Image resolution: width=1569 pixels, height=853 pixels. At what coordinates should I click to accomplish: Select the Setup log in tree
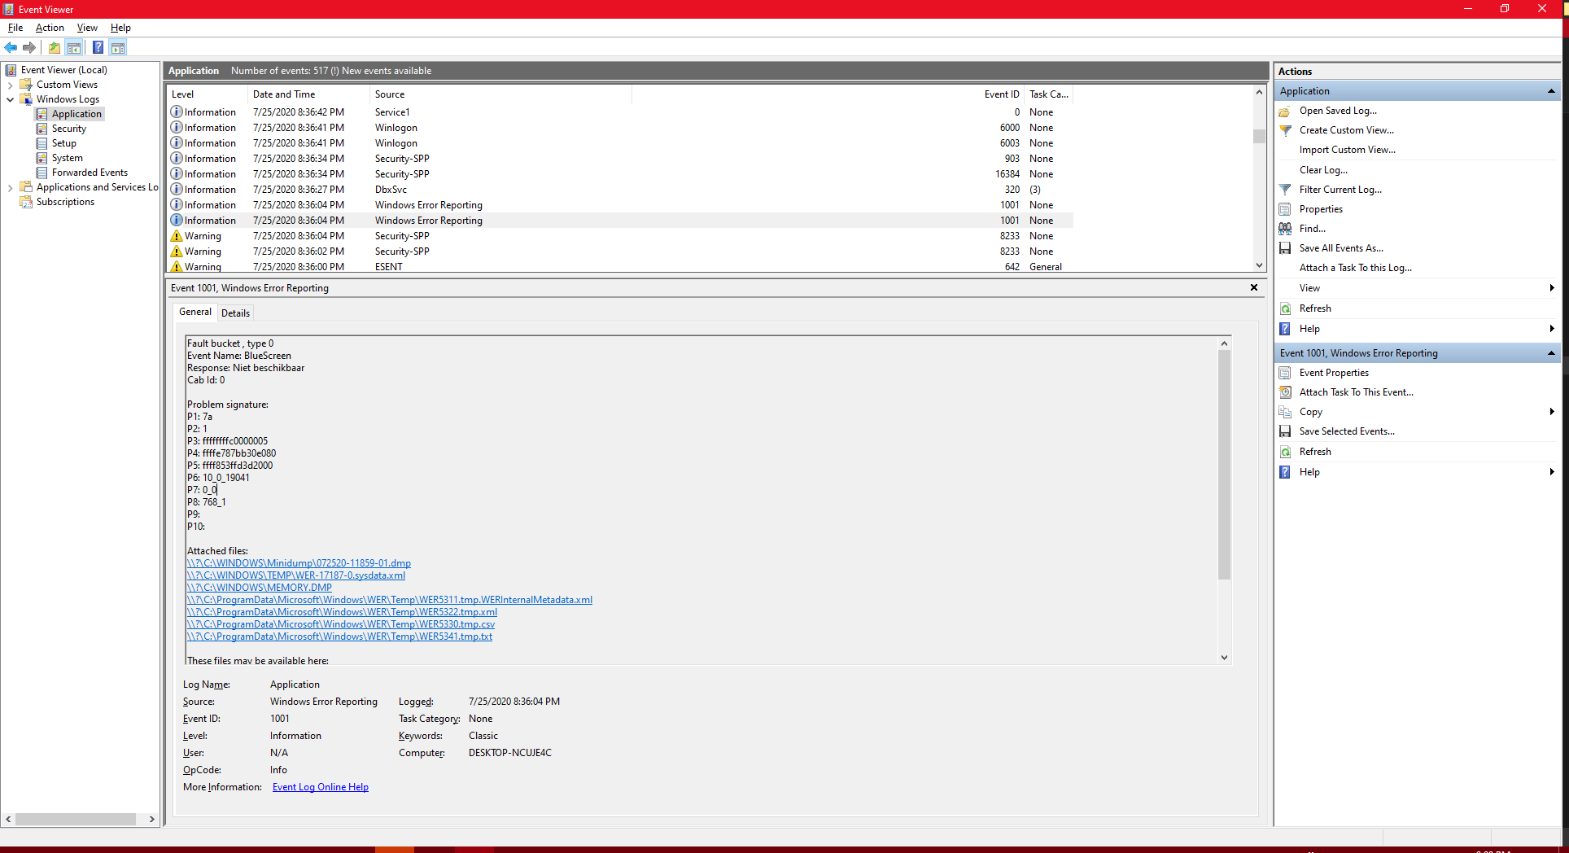63,143
